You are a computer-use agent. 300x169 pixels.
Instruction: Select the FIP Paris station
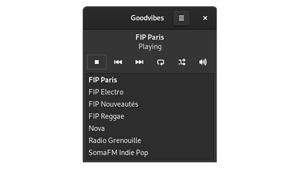[x=103, y=80]
